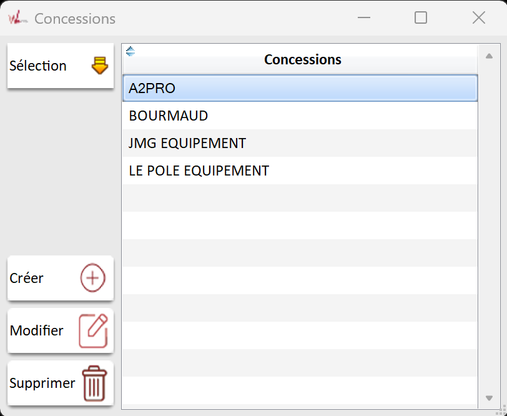Sort by the Concessions column header
This screenshot has height=416, width=507.
(x=302, y=60)
